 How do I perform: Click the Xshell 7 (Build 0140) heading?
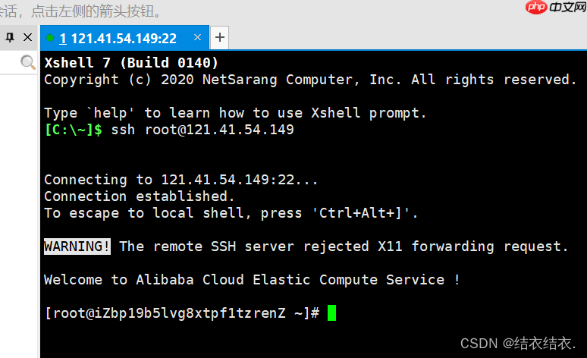coord(131,62)
